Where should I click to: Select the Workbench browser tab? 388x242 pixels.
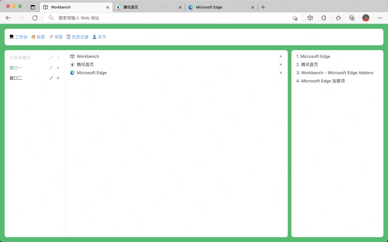point(76,7)
